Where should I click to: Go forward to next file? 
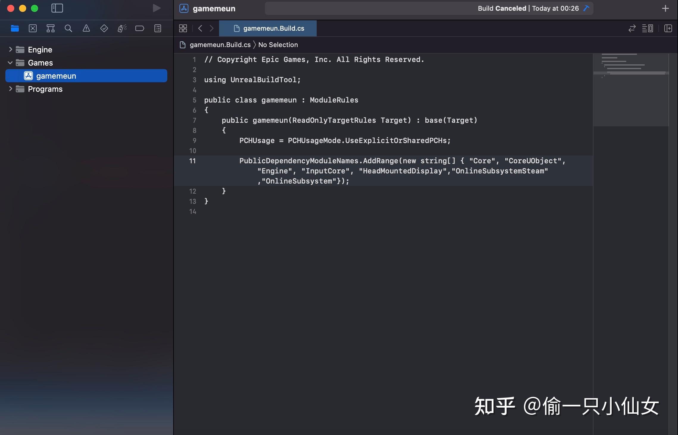click(x=212, y=28)
